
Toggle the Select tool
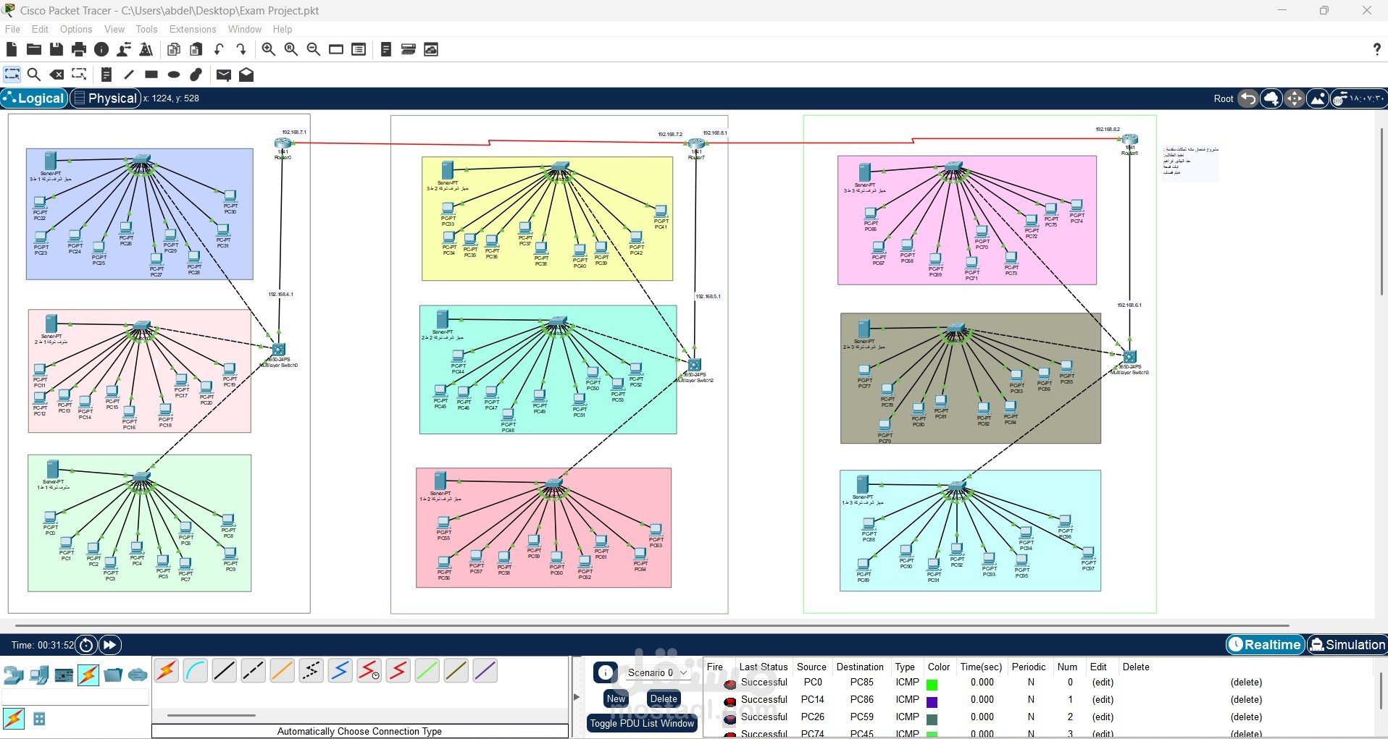(x=12, y=75)
